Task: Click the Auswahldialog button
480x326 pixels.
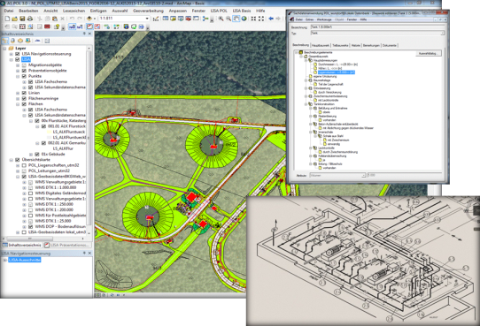Action: click(x=429, y=53)
